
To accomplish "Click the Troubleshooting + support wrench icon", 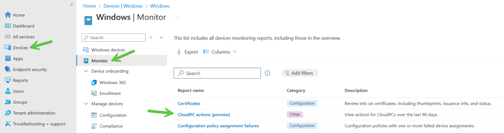I will tap(8, 124).
